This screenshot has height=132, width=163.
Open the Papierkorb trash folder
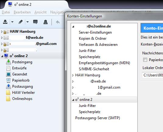[21, 80]
